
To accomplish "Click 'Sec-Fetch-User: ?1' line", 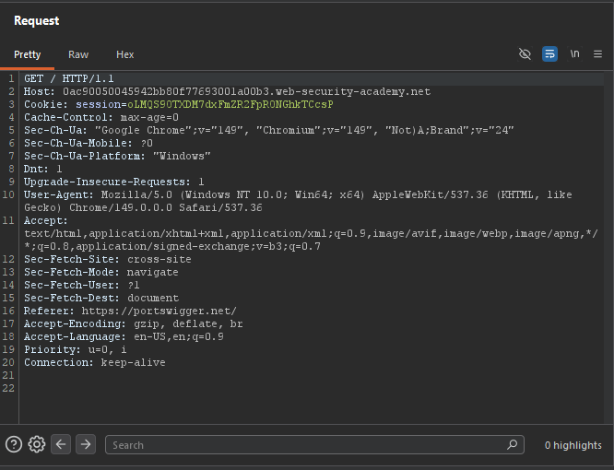I will coord(81,286).
